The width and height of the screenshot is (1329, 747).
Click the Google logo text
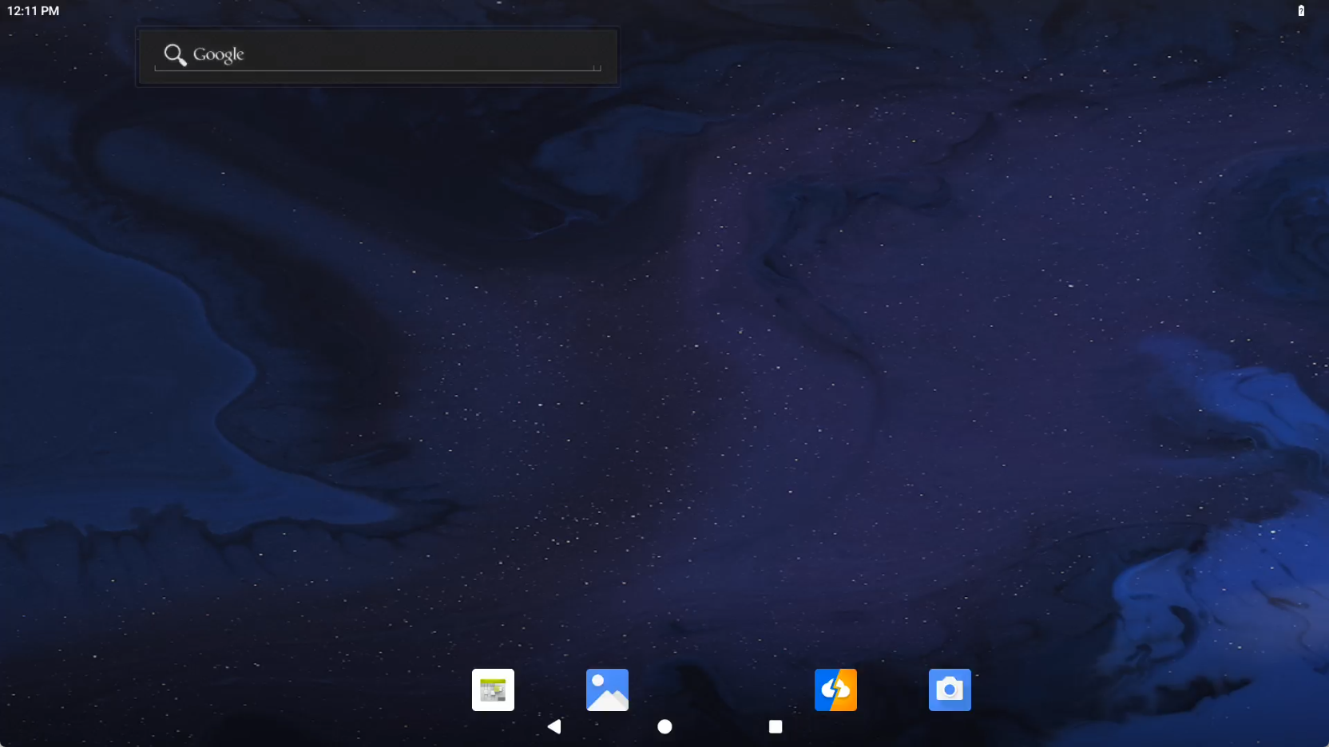(218, 54)
